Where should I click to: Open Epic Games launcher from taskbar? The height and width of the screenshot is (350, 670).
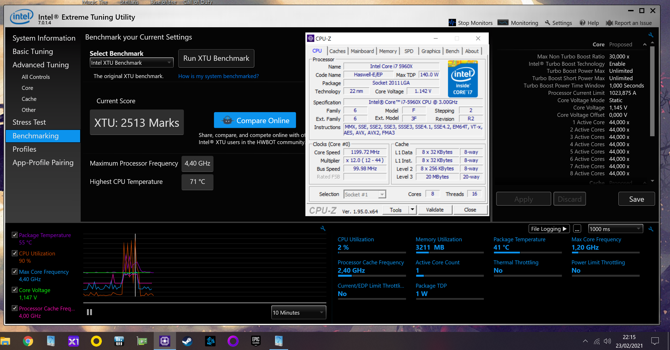(x=256, y=341)
